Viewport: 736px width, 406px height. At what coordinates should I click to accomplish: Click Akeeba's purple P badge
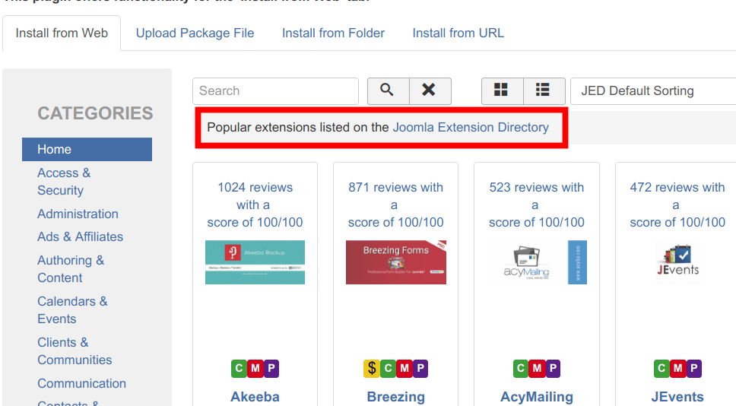[271, 369]
